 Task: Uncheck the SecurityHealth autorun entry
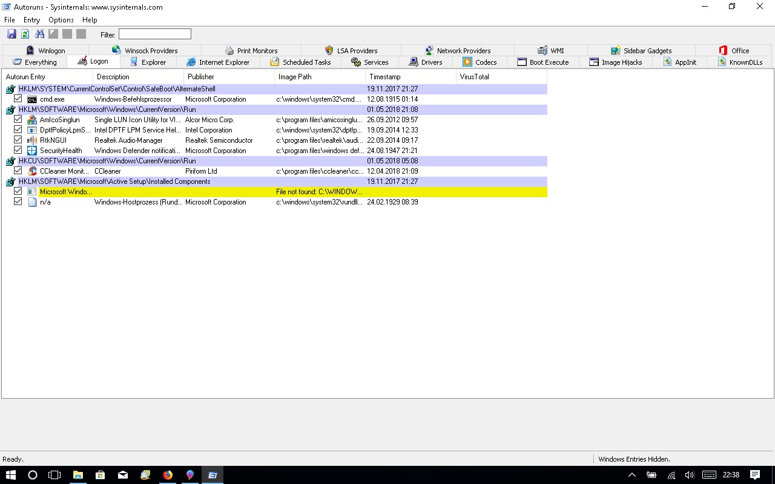[x=18, y=150]
